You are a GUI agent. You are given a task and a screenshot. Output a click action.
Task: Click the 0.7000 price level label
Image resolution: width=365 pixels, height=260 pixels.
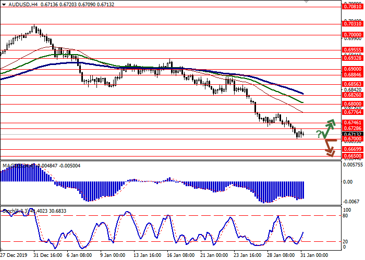352,34
